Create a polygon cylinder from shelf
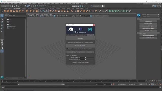The image size is (162, 91). pyautogui.click(x=11, y=11)
